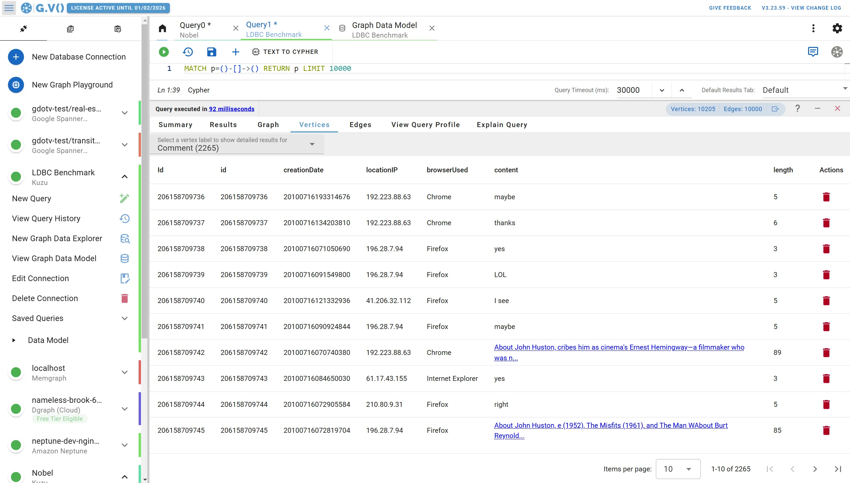Delete vertex row 206158709736

(x=826, y=197)
